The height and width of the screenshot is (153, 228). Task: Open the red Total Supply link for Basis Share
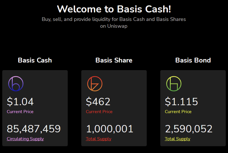coord(98,139)
